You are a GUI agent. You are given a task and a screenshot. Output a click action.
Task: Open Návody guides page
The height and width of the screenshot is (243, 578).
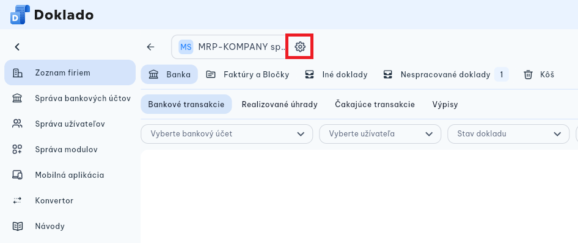click(70, 226)
